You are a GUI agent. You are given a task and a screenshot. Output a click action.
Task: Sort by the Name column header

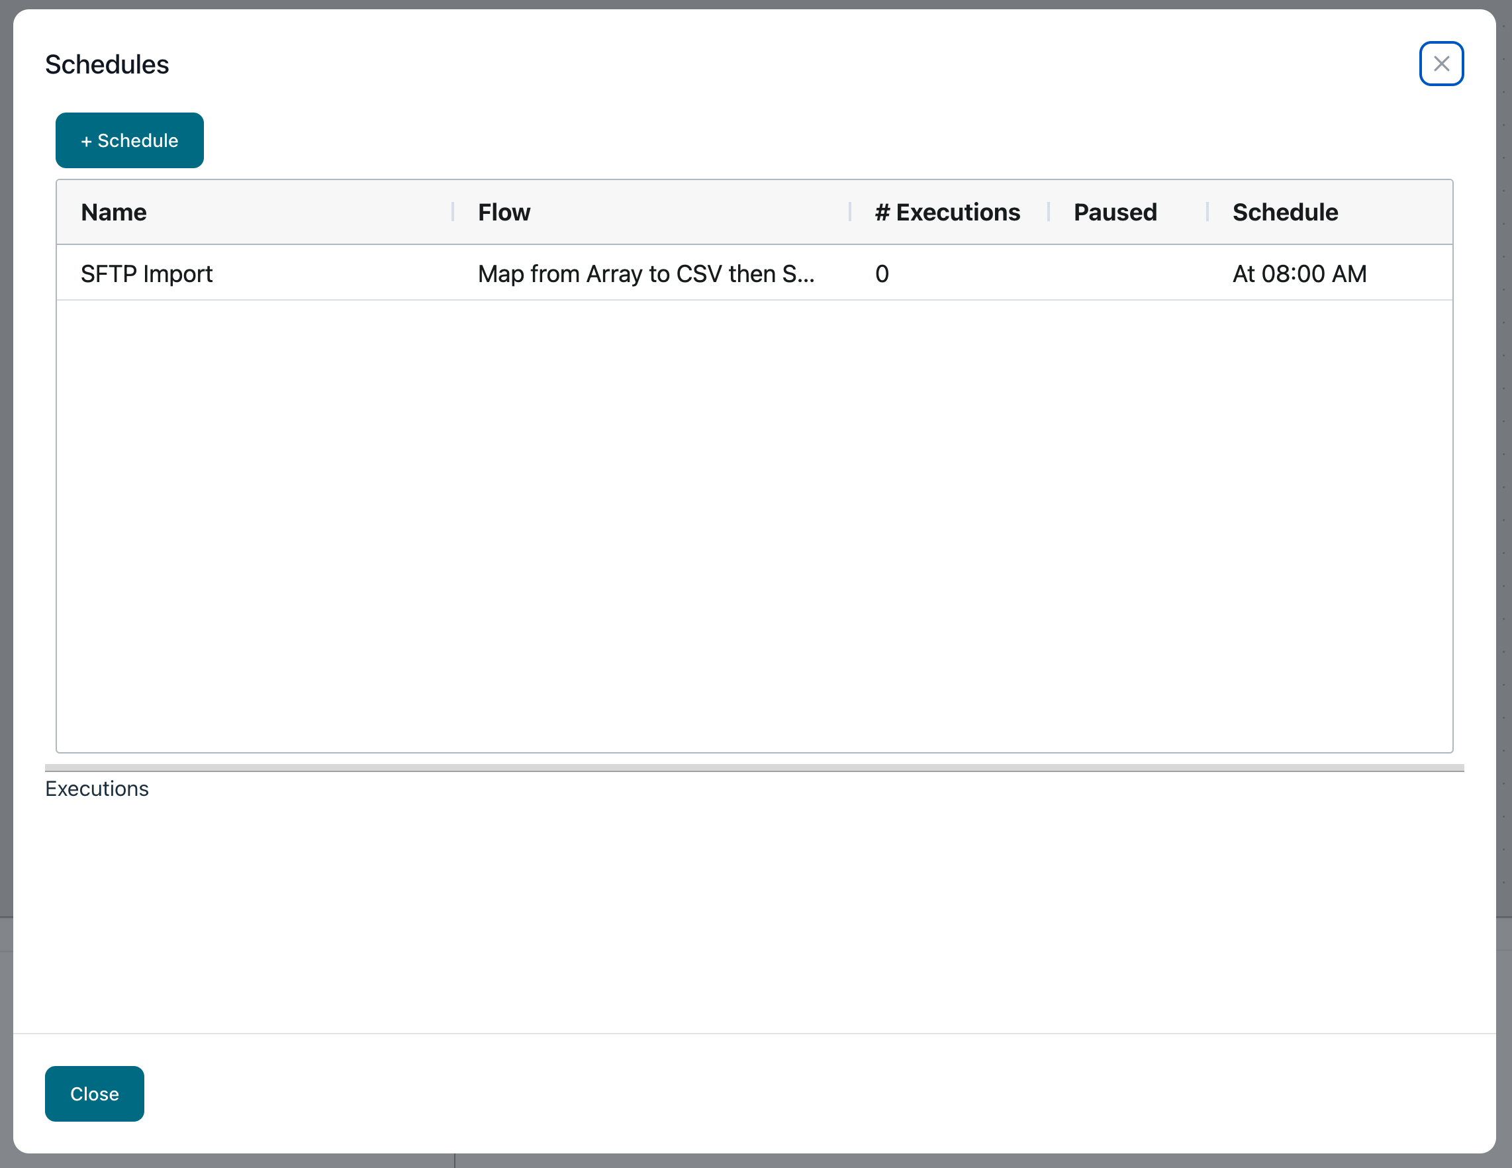click(x=114, y=212)
